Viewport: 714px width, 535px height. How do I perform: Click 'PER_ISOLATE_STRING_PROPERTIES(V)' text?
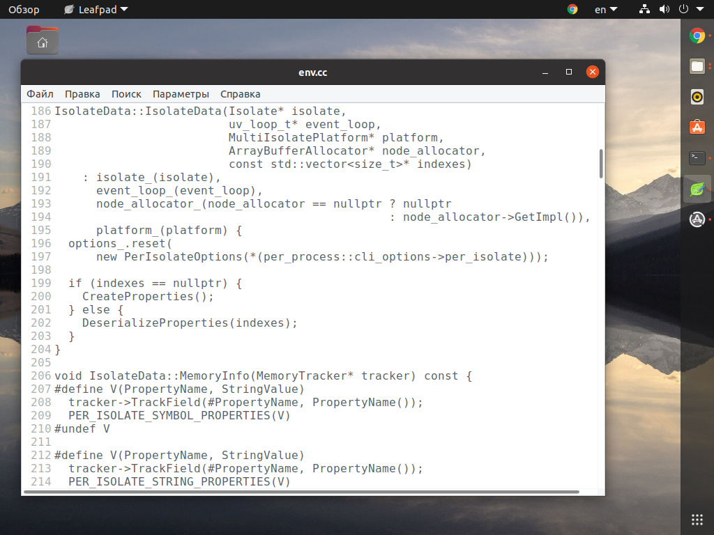pos(179,481)
